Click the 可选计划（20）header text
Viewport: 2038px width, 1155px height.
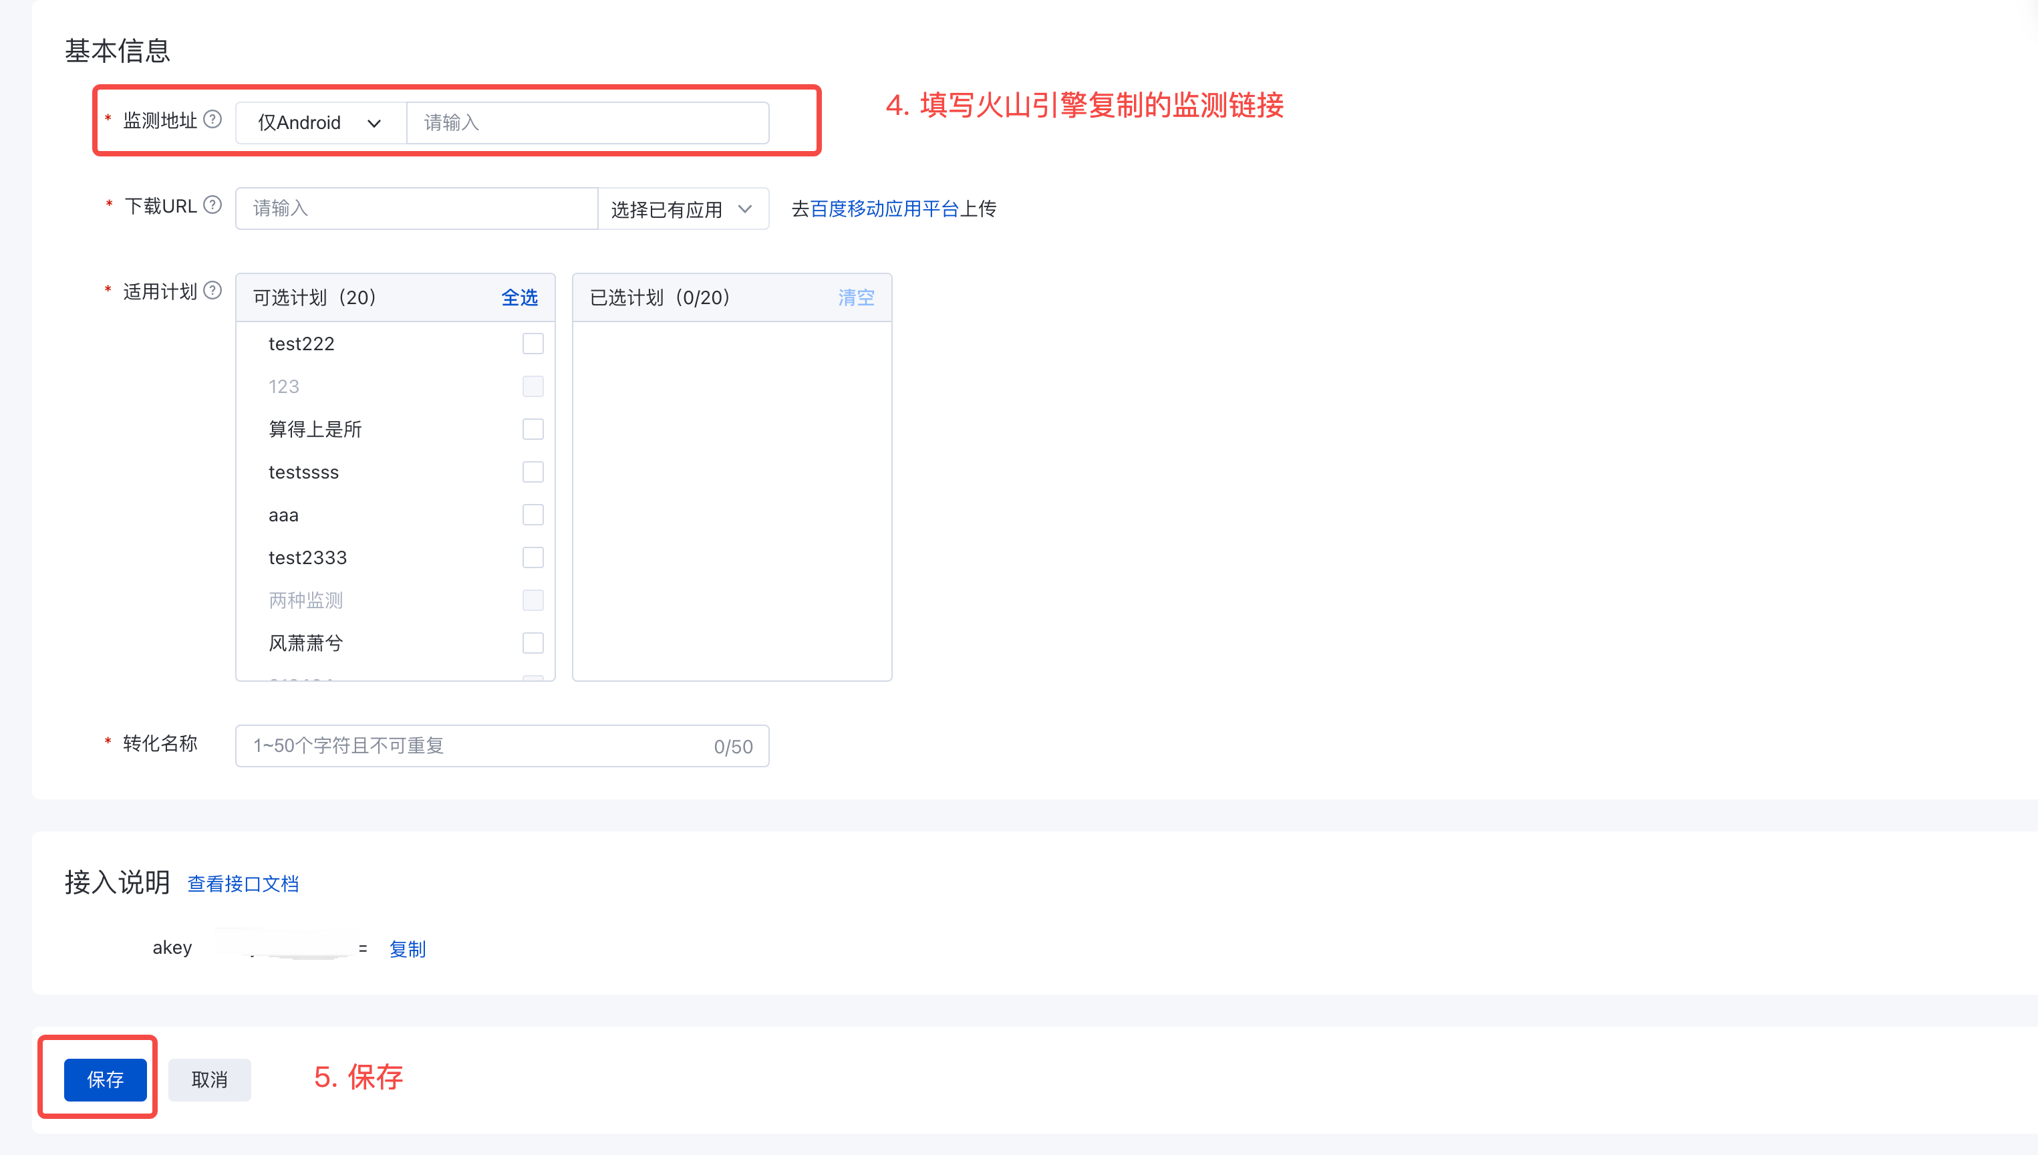coord(314,297)
